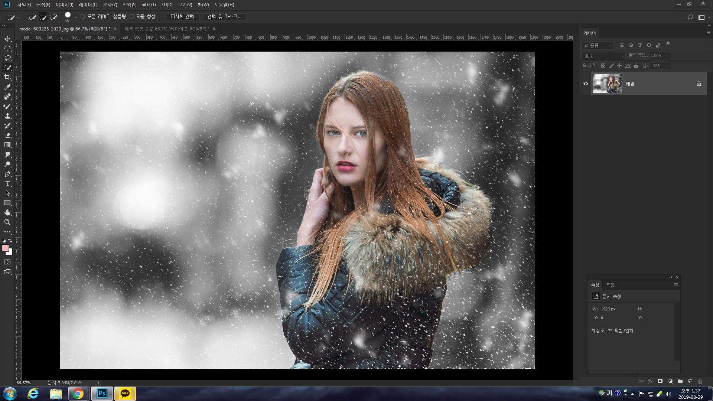Click the foreground color swatch
713x401 pixels.
(x=5, y=248)
